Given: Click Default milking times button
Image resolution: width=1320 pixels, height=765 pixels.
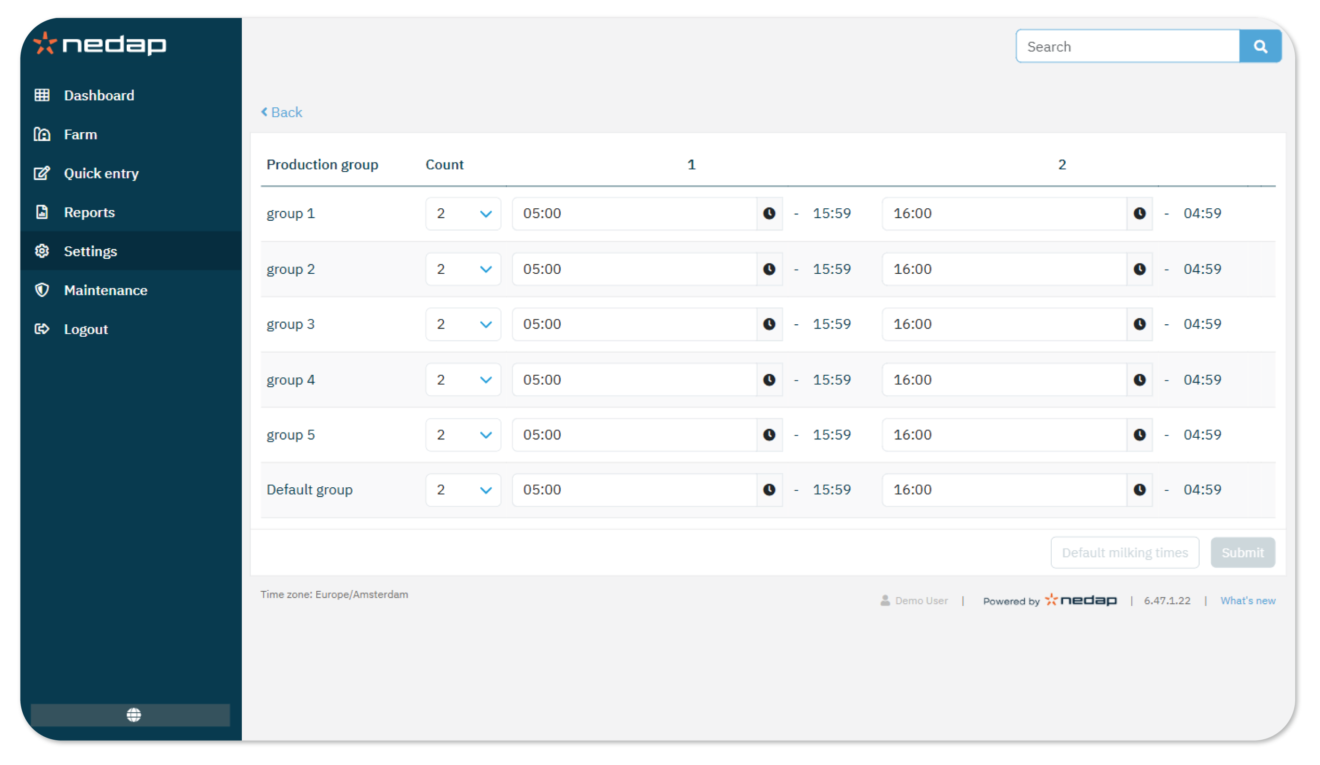Looking at the screenshot, I should (1125, 552).
